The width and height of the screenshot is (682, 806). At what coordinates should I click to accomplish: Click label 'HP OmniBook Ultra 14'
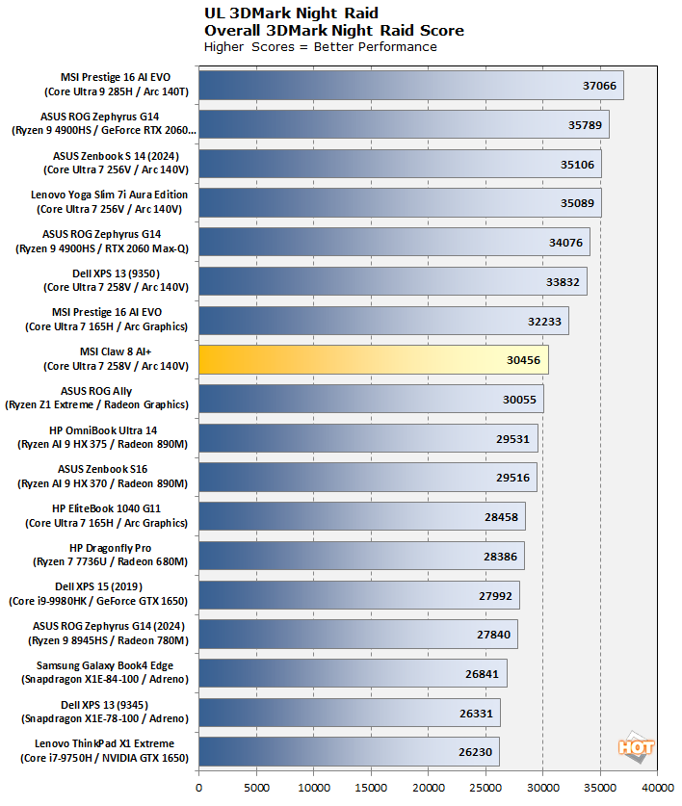(103, 430)
